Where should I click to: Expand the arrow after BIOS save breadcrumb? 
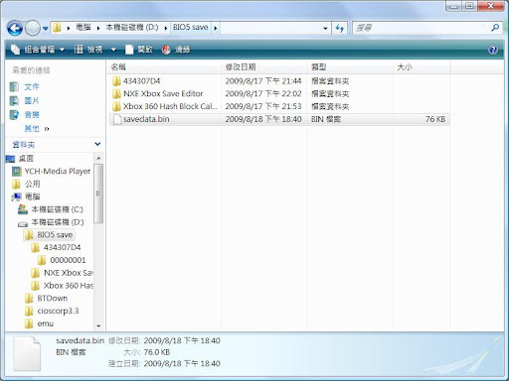coord(216,28)
